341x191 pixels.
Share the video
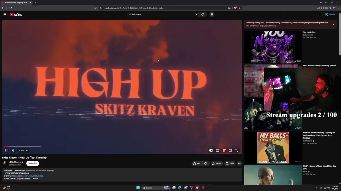[217, 164]
